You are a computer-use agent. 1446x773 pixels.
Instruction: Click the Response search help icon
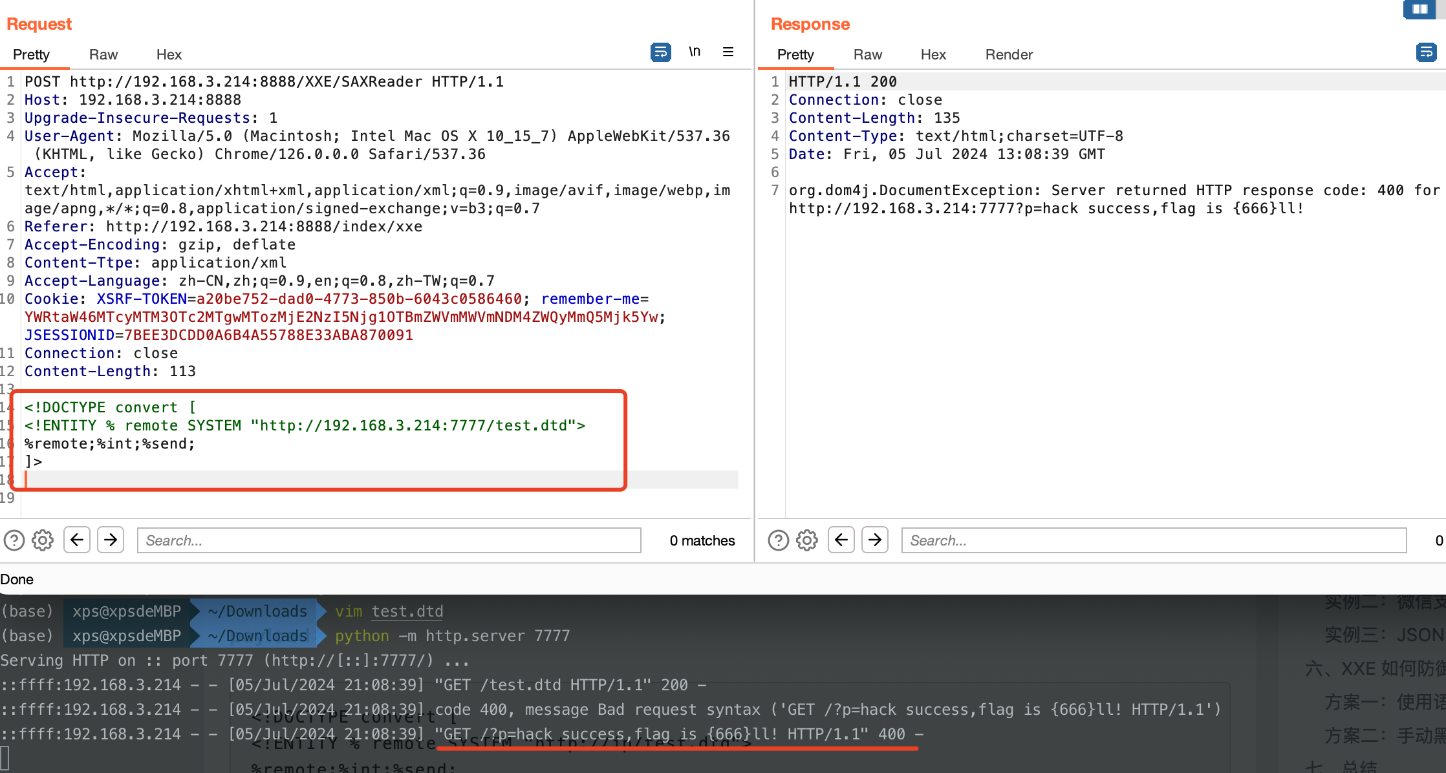click(x=779, y=540)
